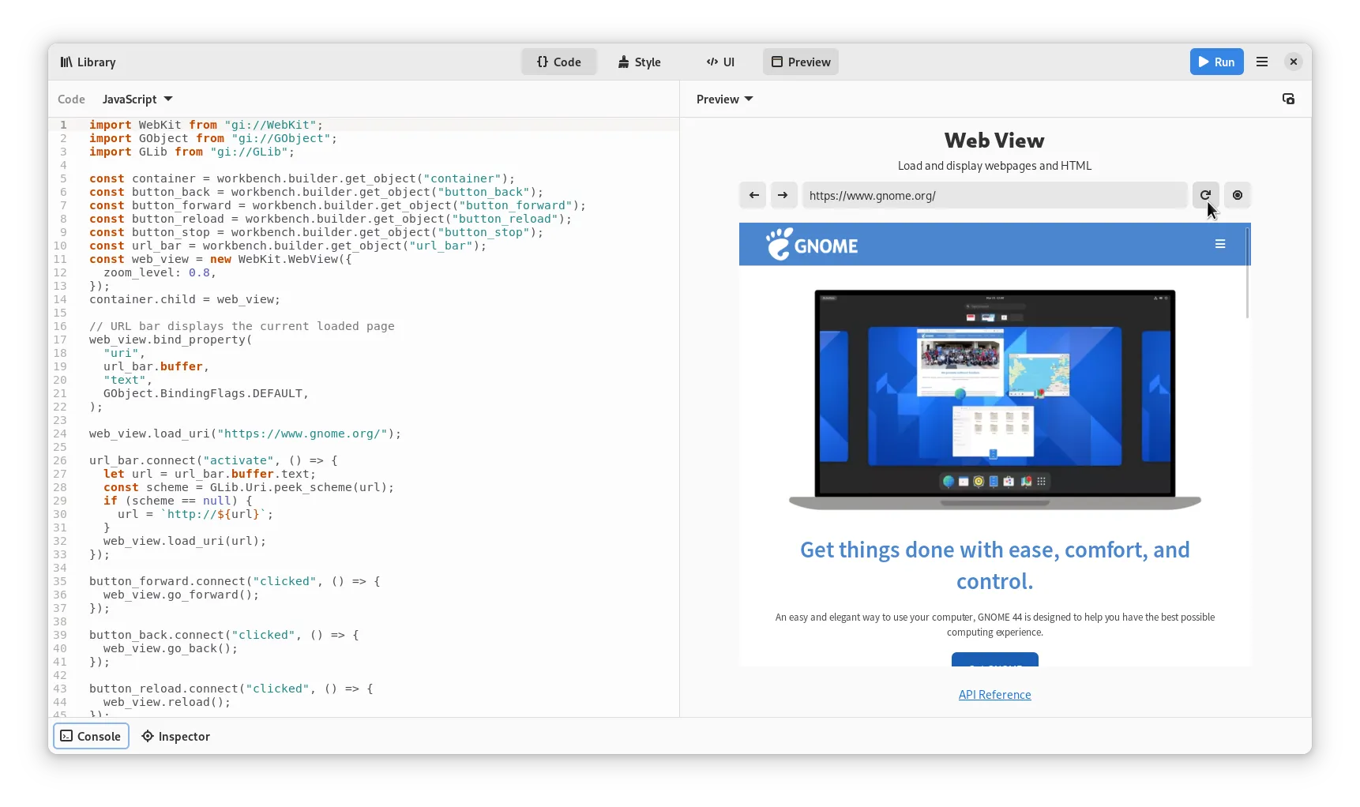Screen dimensions: 1360x807
Task: Toggle the Preview panel button
Action: 800,62
